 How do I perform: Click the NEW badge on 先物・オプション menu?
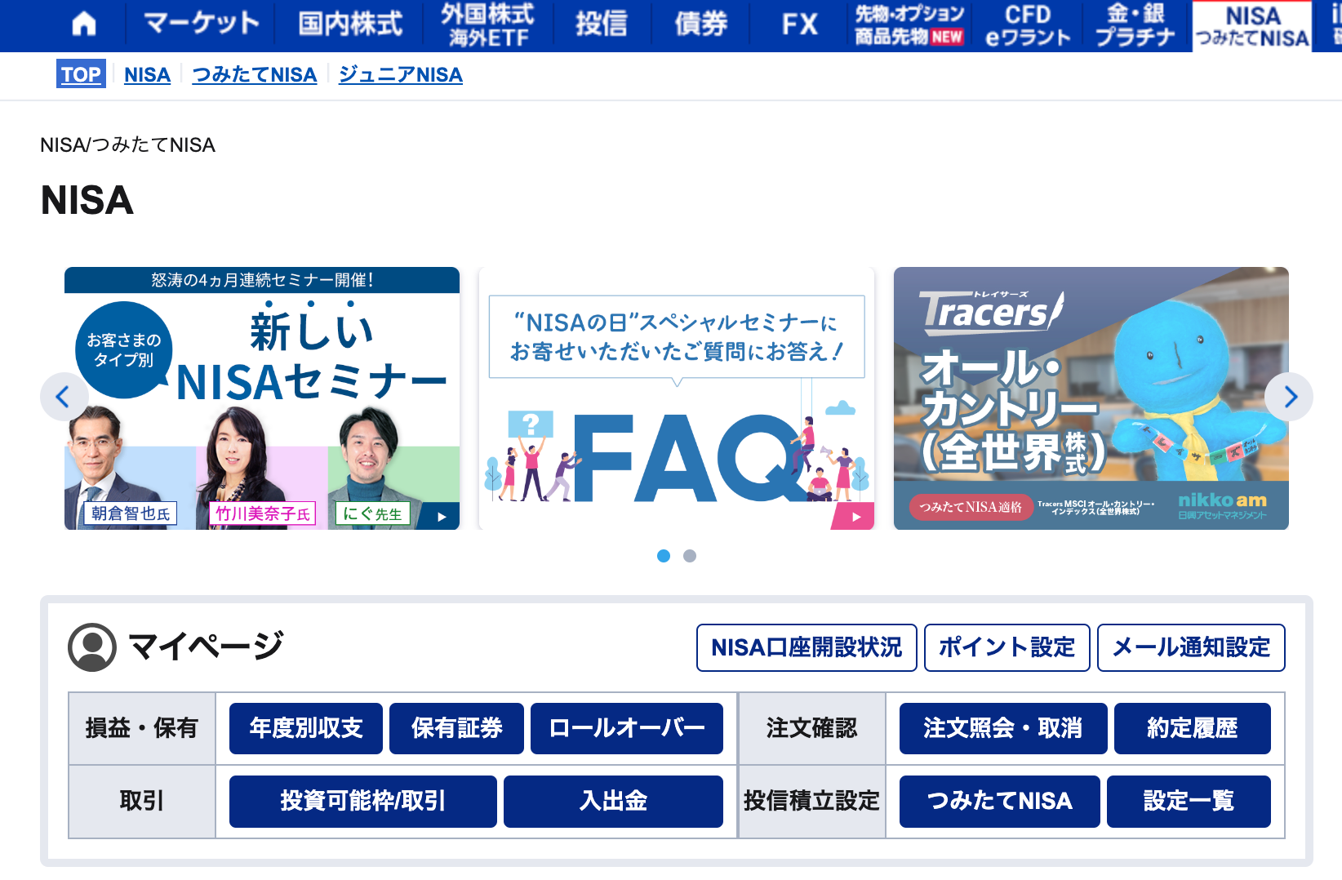pos(947,36)
